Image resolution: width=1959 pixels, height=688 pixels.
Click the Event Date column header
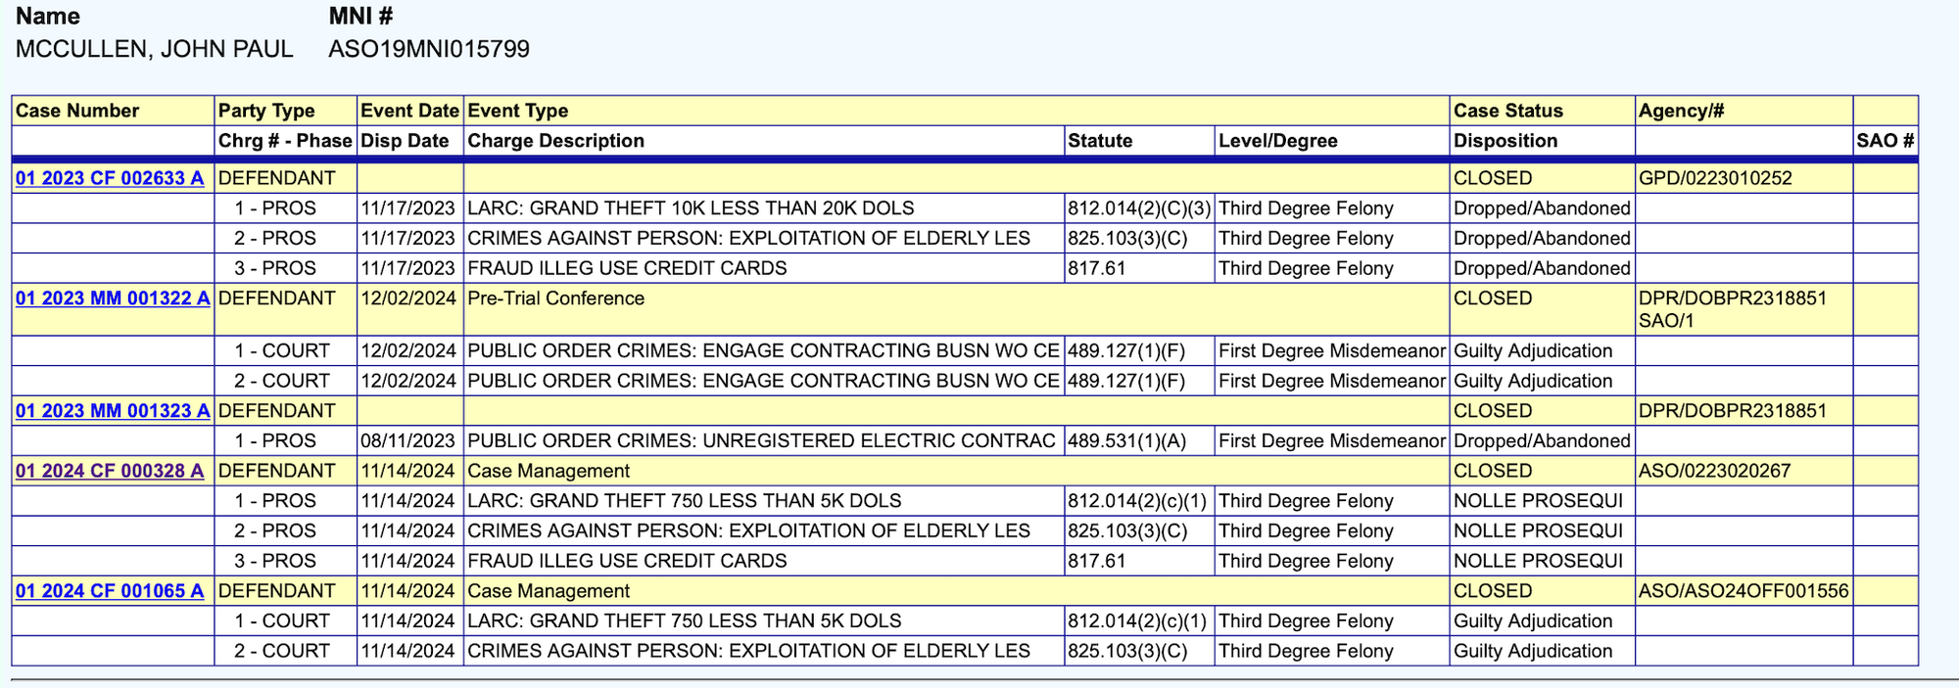pyautogui.click(x=409, y=111)
